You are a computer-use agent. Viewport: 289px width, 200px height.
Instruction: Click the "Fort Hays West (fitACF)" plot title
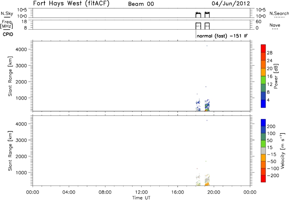(x=71, y=4)
